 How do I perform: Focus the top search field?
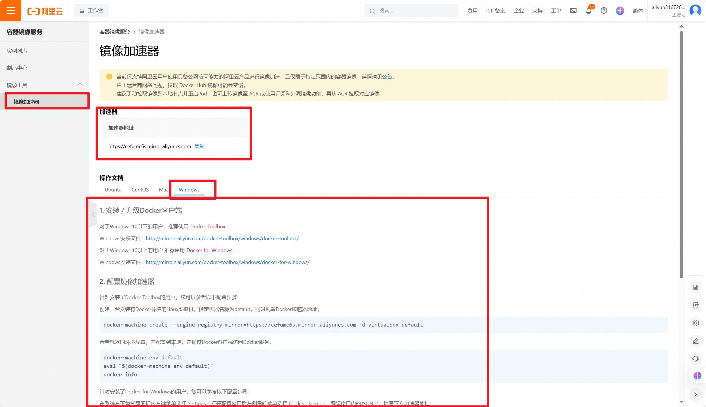(411, 11)
